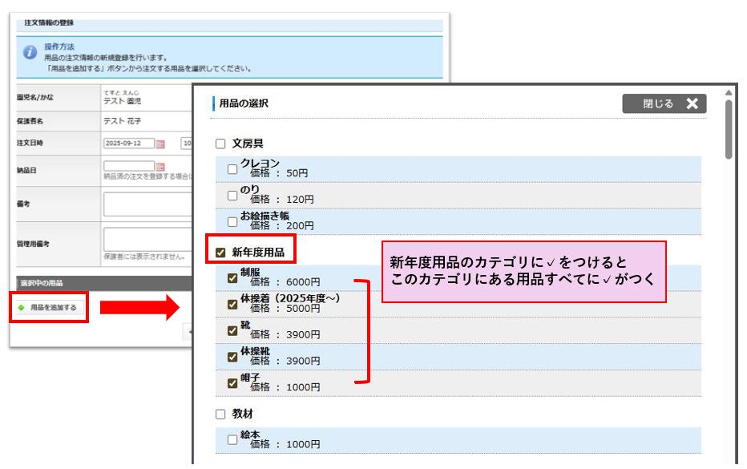This screenshot has width=747, height=469.
Task: Uncheck the 帽子 item checkbox
Action: point(232,383)
